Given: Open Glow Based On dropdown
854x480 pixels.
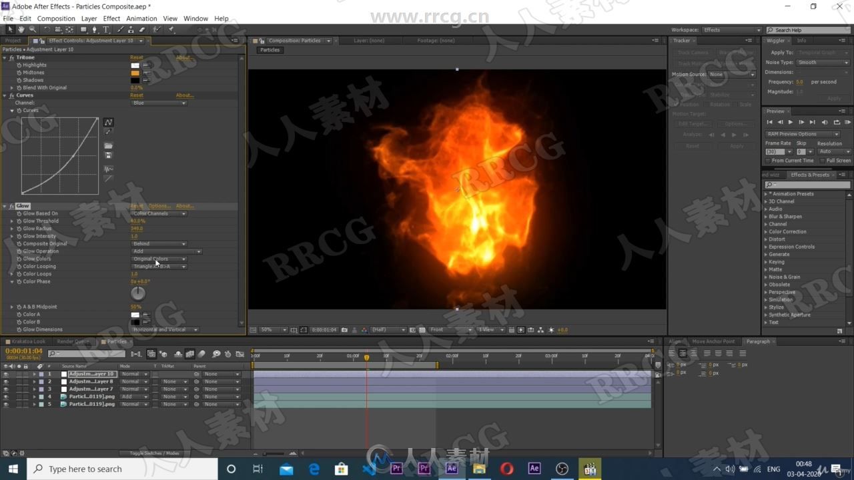Looking at the screenshot, I should point(159,213).
